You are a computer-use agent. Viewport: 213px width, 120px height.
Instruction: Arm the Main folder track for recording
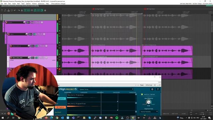9,34
